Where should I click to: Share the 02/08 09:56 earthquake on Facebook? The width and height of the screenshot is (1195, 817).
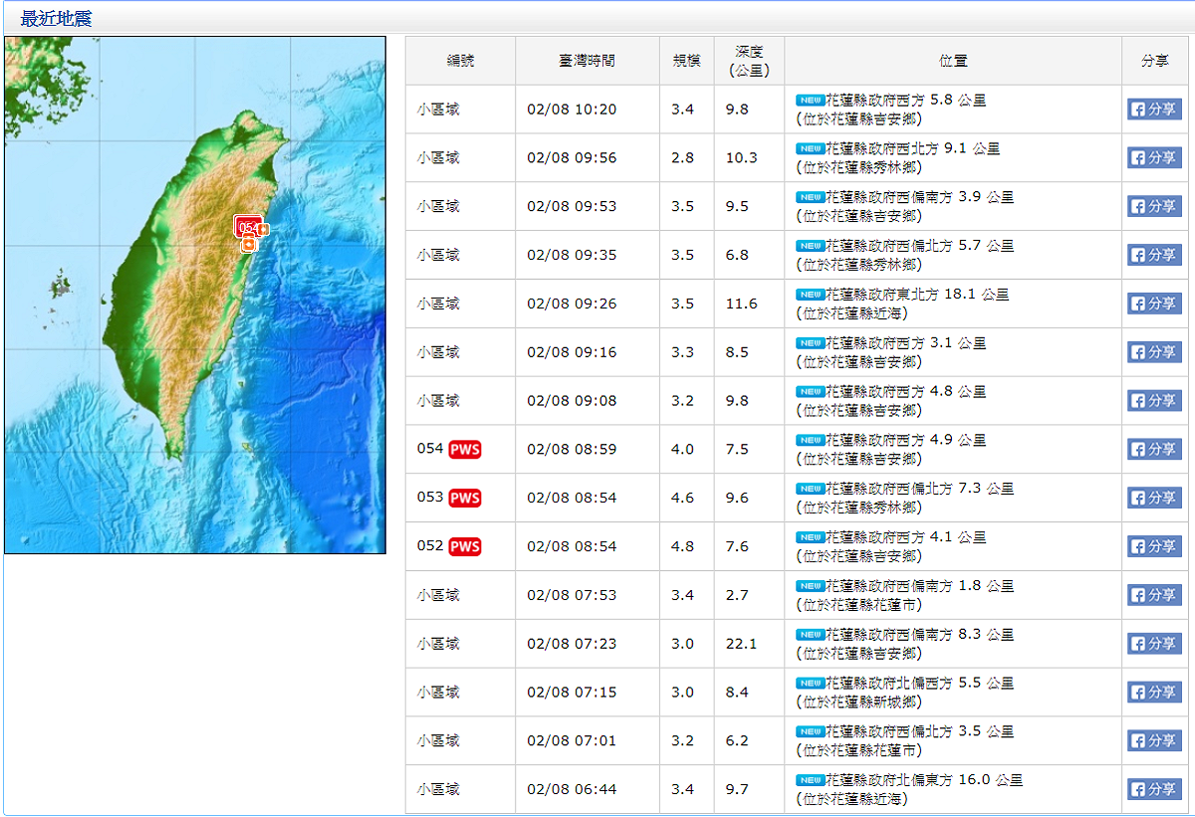click(x=1154, y=158)
